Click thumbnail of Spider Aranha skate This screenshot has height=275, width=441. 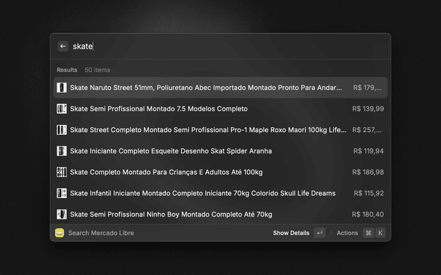click(61, 151)
